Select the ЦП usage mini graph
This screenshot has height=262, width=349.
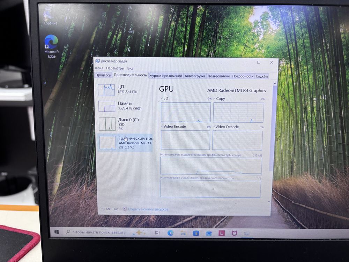(x=106, y=89)
